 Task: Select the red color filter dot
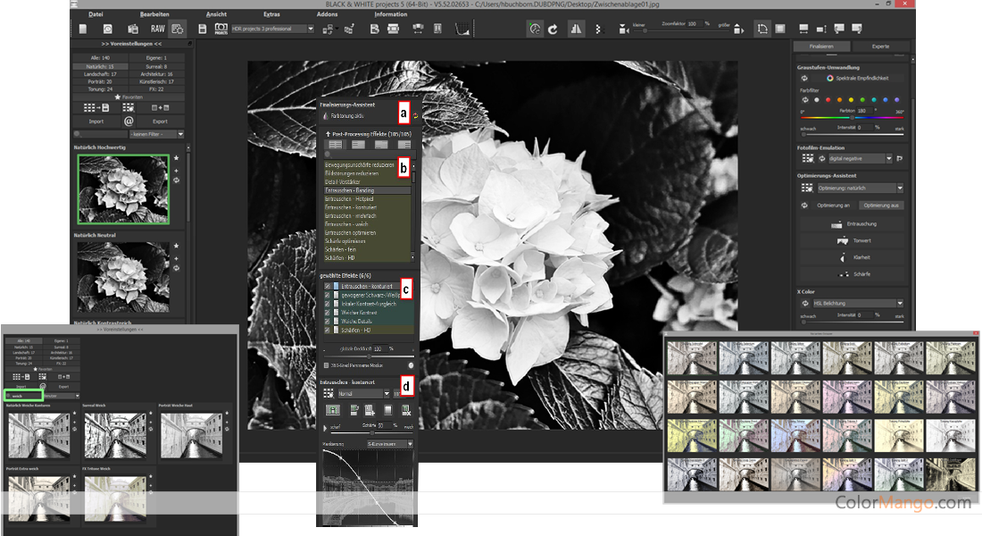point(828,100)
